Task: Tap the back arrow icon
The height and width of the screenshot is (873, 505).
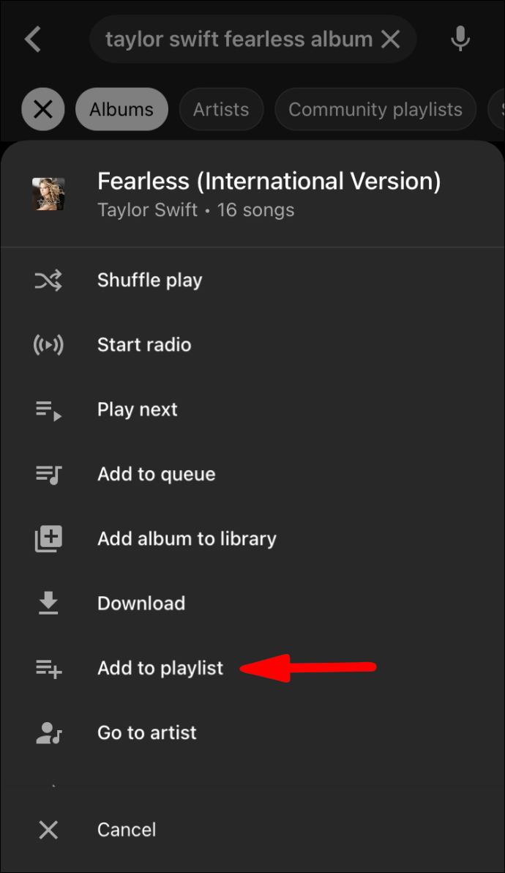Action: 33,40
